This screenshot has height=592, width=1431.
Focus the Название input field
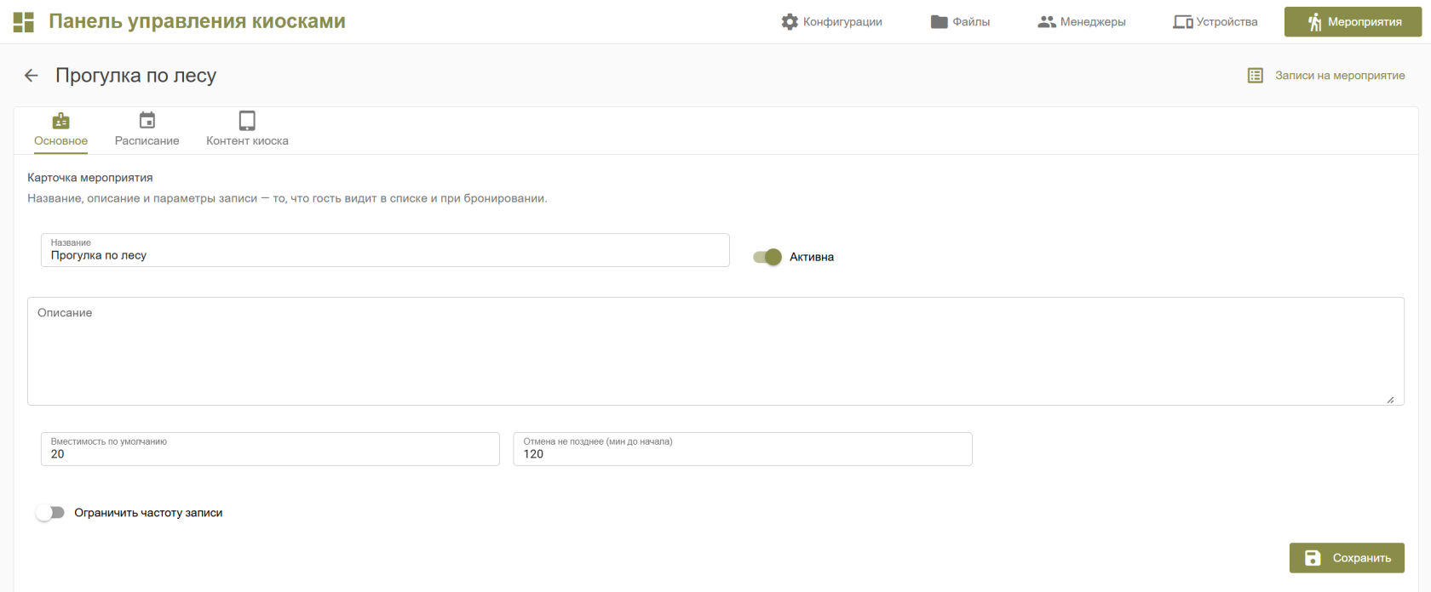(x=385, y=250)
